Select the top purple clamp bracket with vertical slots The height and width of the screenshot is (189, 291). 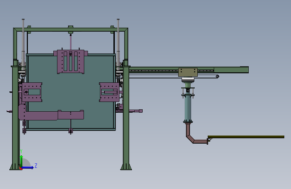point(70,62)
